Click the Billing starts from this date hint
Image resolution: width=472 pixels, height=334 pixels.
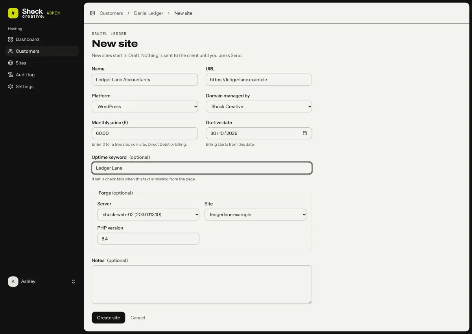coord(230,144)
